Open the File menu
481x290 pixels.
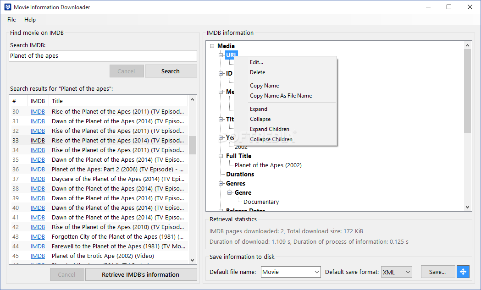pyautogui.click(x=11, y=20)
